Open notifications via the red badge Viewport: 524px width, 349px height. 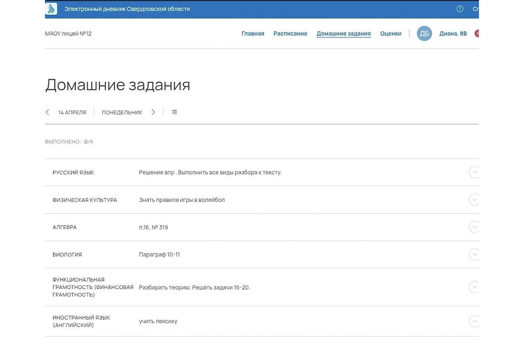[x=477, y=33]
